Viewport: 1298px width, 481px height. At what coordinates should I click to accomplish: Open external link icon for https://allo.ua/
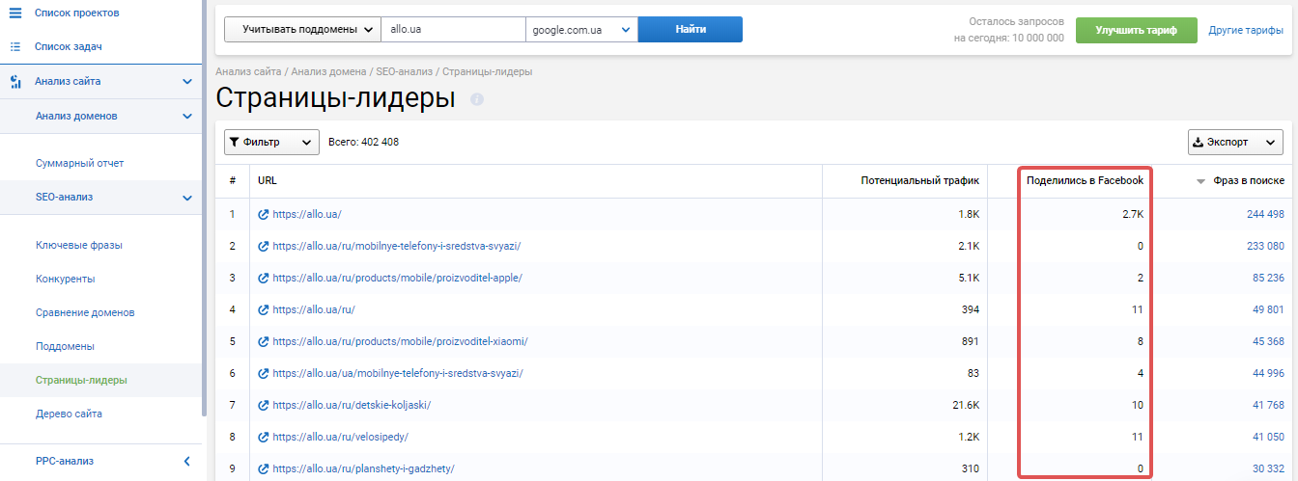point(264,214)
